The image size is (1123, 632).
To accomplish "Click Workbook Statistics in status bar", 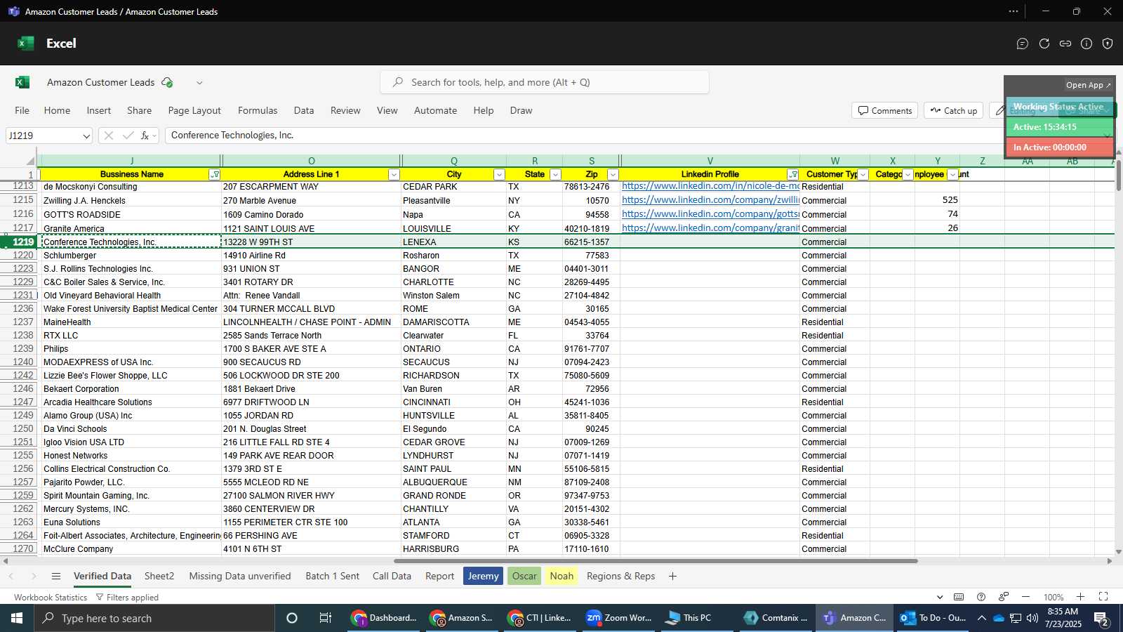I will 51,597.
